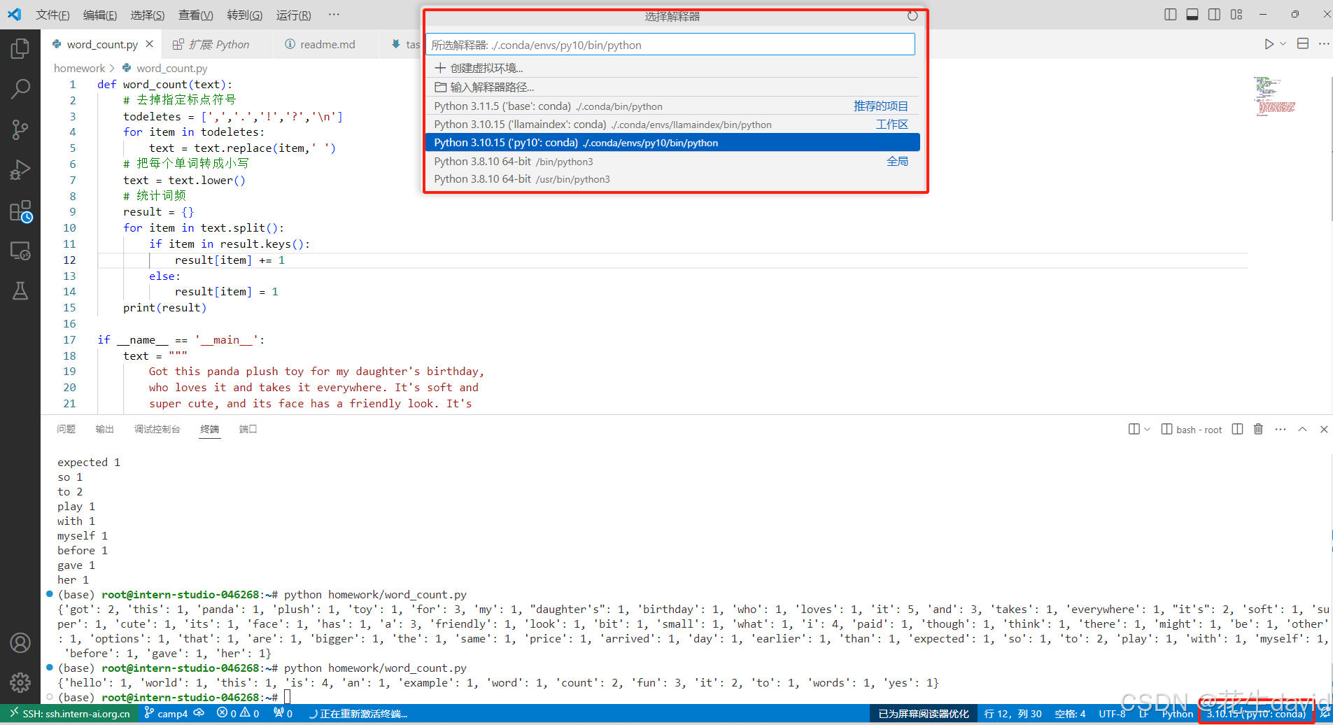
Task: Open the overflow menu ellipsis in menu bar
Action: [334, 15]
